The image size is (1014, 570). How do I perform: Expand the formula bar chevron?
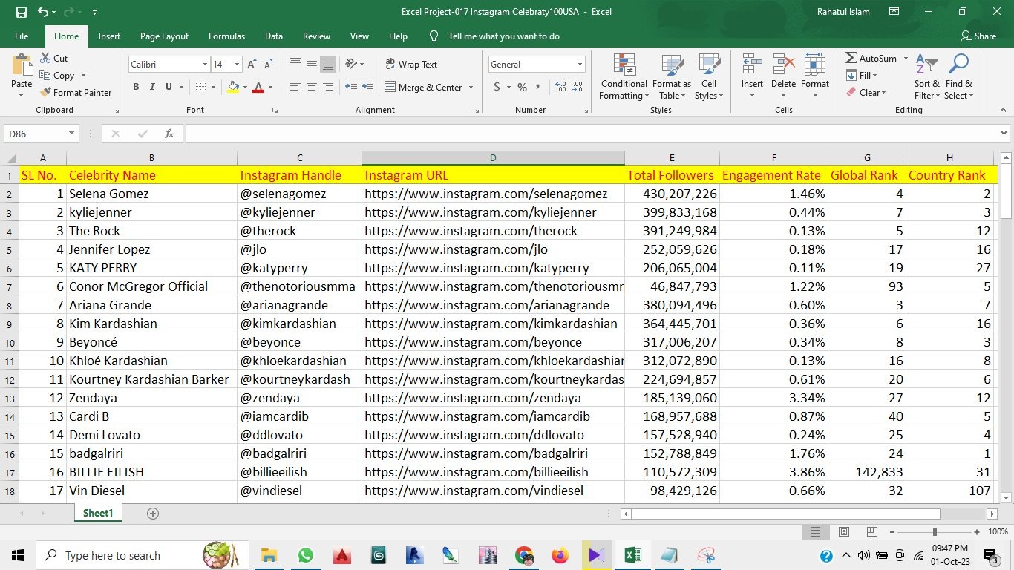tap(1004, 134)
